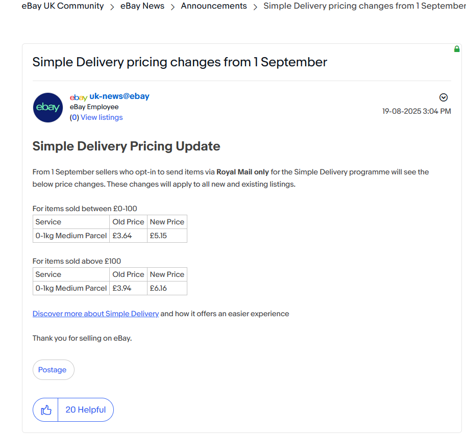Open the post options chevron menu
Screen dimensions: 466x434
pyautogui.click(x=444, y=97)
